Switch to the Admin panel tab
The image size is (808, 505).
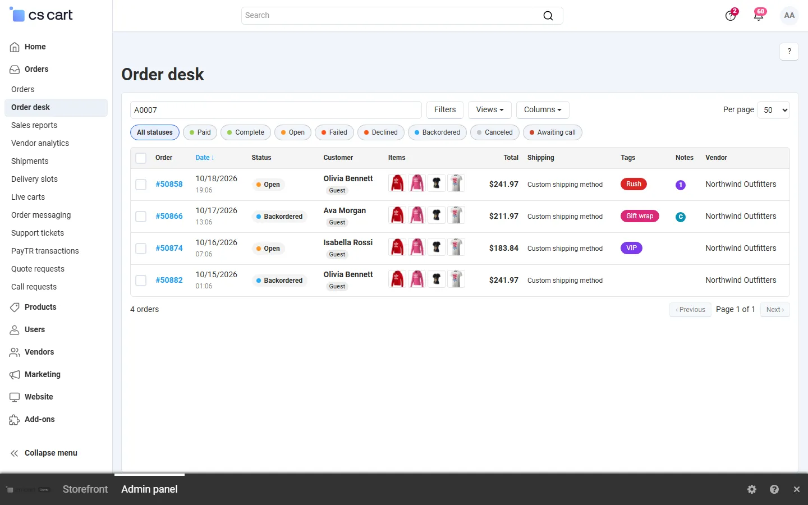pyautogui.click(x=149, y=489)
